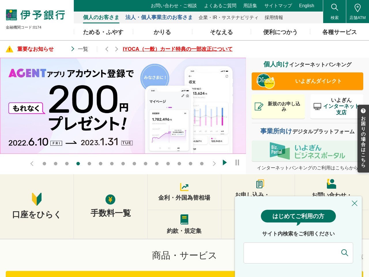Select the sixth carousel dot

coord(101,164)
